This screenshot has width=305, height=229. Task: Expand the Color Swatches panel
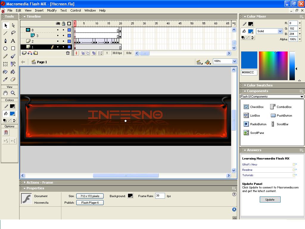tap(259, 85)
